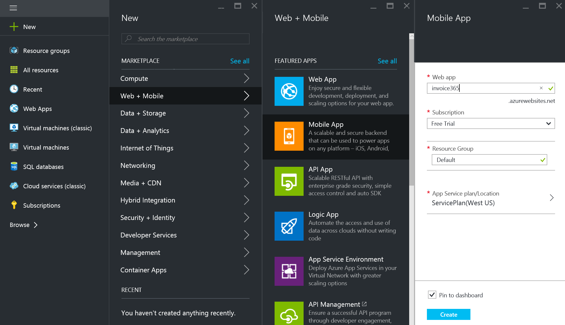Image resolution: width=565 pixels, height=325 pixels.
Task: Maximize the Web + Mobile blade
Action: [390, 6]
